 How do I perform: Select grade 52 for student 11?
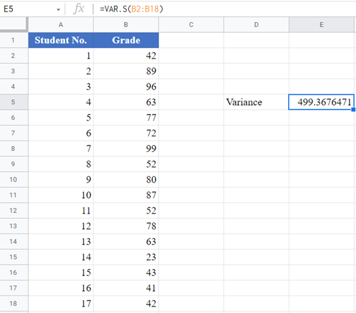pyautogui.click(x=126, y=210)
